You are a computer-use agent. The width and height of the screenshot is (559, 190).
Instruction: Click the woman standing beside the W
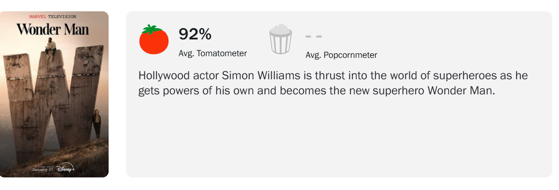[x=97, y=124]
